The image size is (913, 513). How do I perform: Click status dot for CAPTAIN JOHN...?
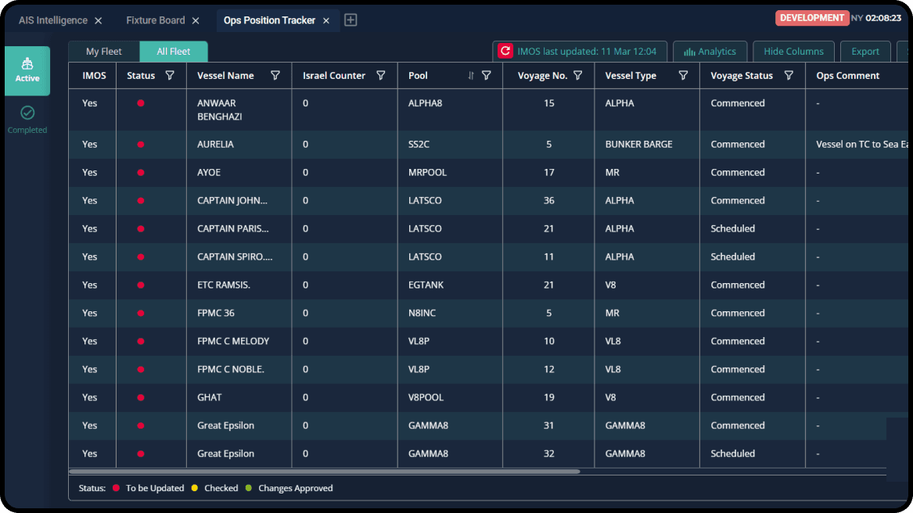[x=140, y=200]
